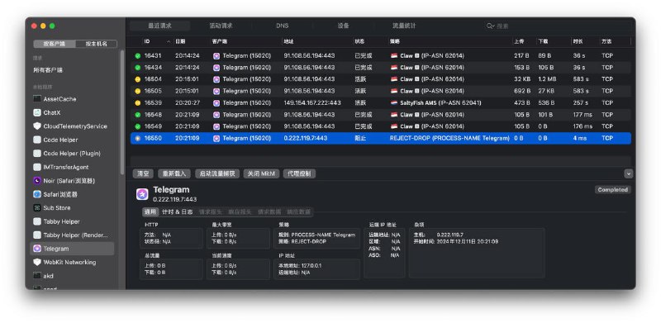Select the Code Helper (Plugin) sidebar entry icon
This screenshot has height=323, width=661.
(x=36, y=154)
